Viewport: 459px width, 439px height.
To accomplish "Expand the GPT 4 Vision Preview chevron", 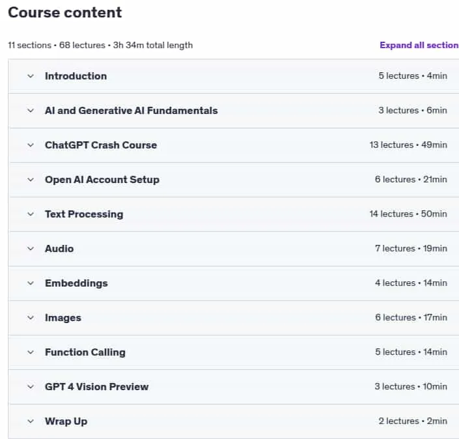I will 31,387.
